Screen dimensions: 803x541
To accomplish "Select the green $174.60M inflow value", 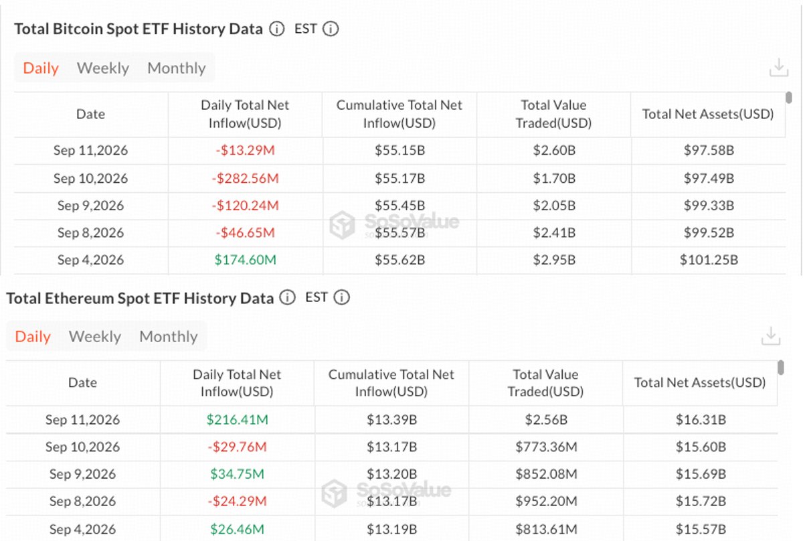I will (245, 260).
